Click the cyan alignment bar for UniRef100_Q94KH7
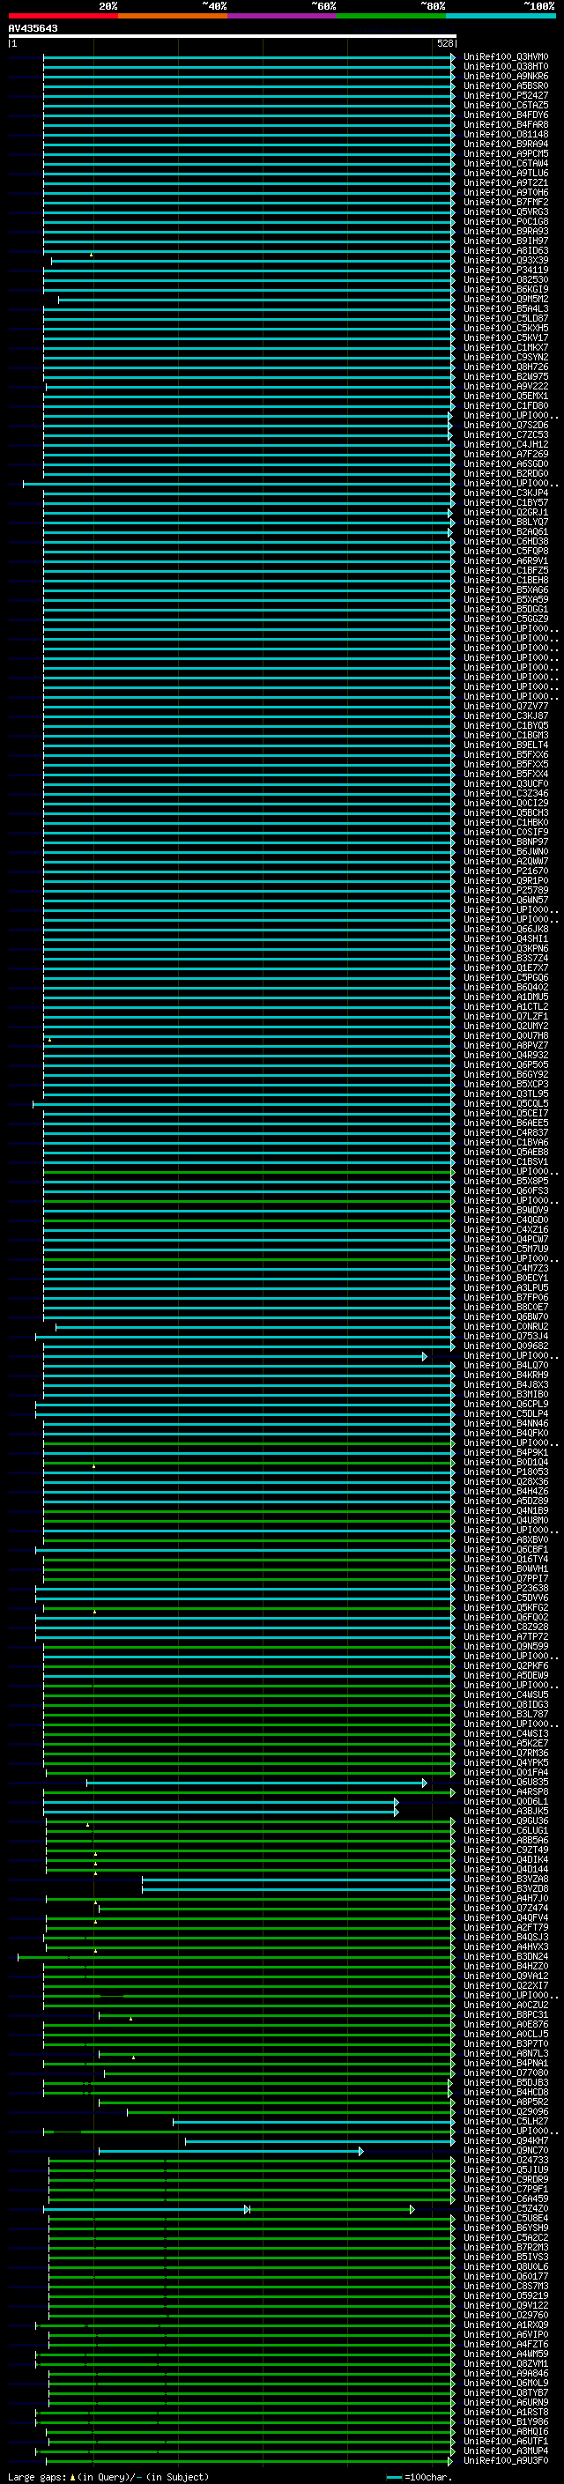 320,2140
